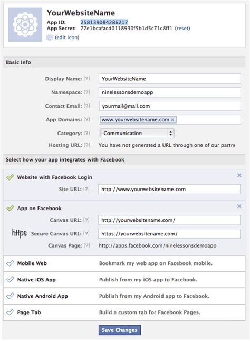Open help tooltip for Canvas URL

(x=86, y=220)
